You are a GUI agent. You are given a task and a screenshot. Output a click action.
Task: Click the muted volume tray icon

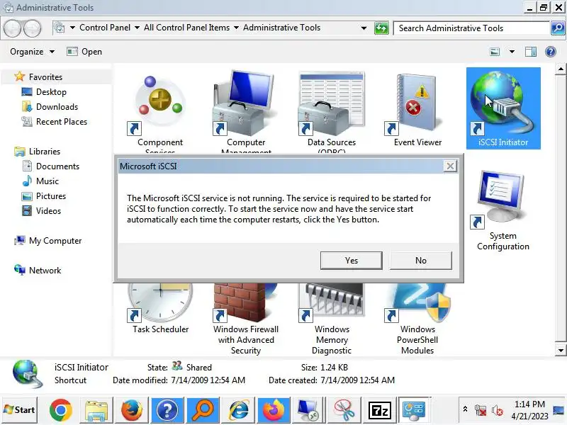pyautogui.click(x=498, y=411)
